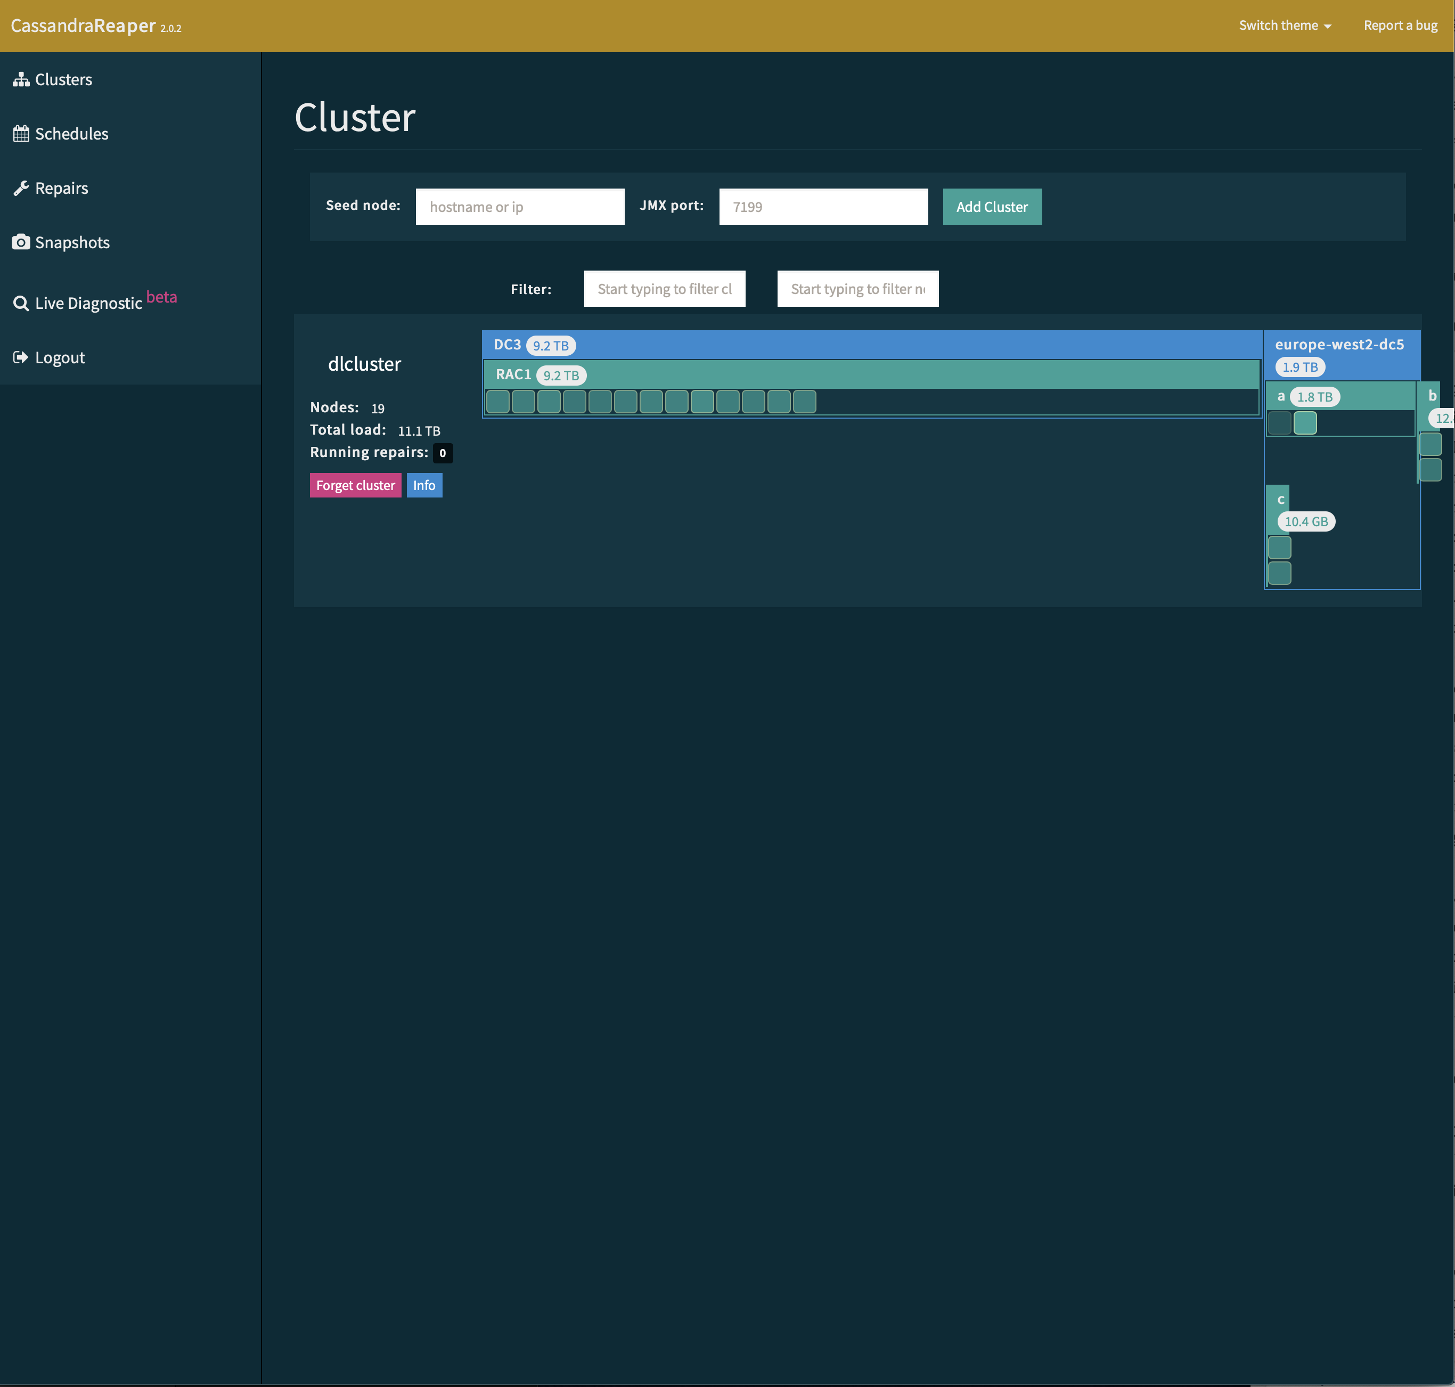Click the Add Cluster button

coord(992,206)
